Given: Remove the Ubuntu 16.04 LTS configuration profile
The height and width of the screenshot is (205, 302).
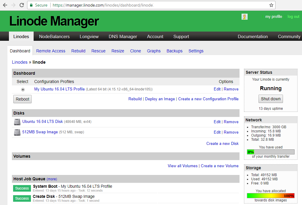Looking at the screenshot, I should click(x=231, y=89).
